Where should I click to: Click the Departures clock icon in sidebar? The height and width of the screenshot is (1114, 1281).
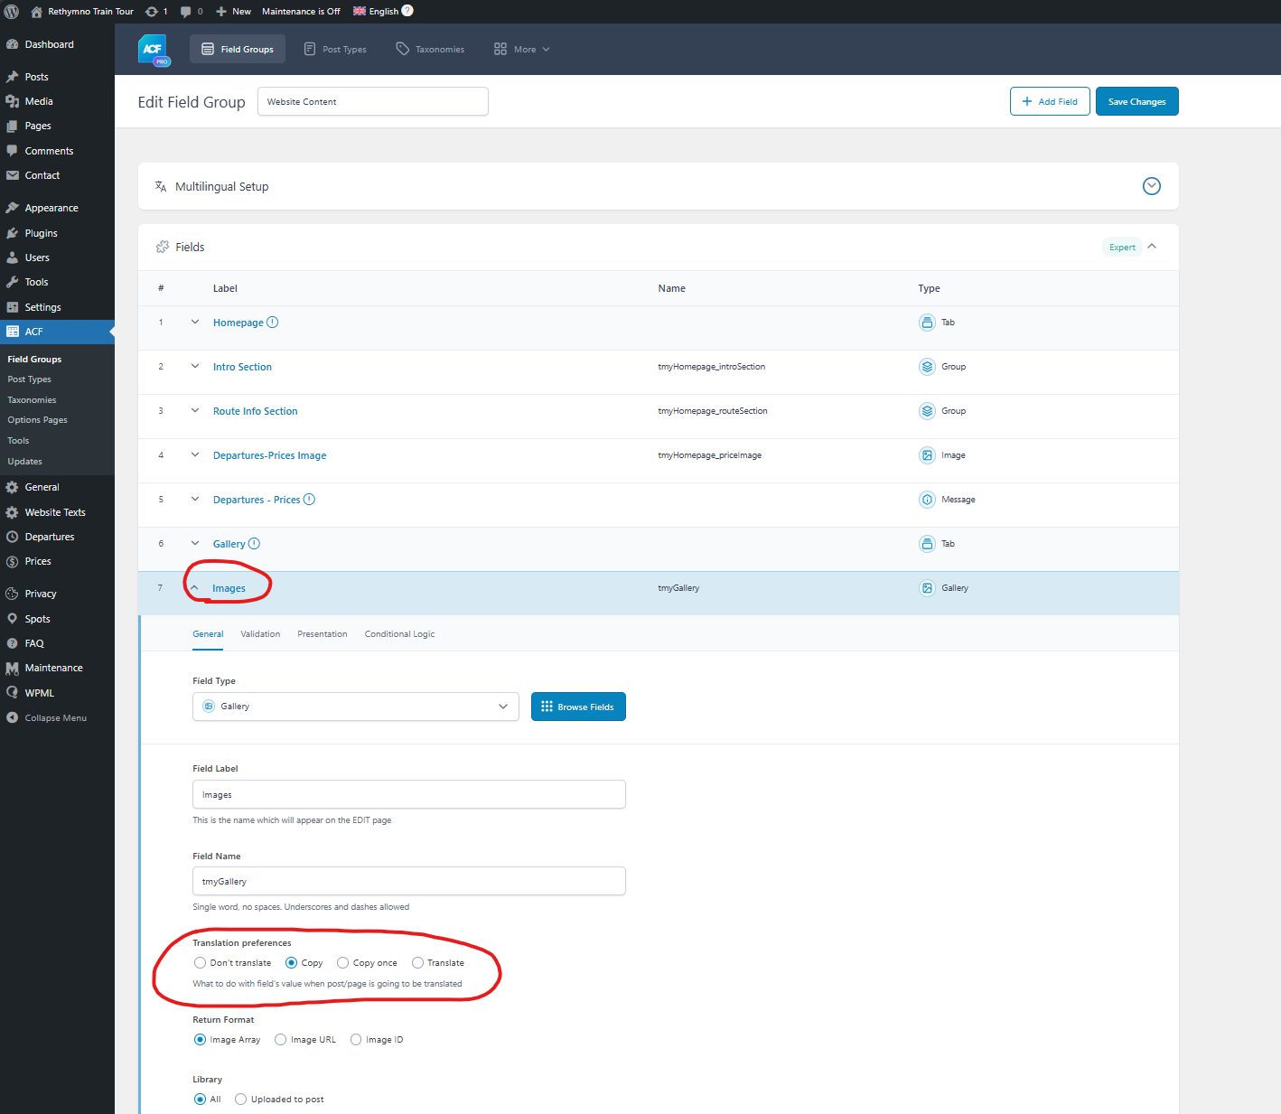(x=13, y=537)
